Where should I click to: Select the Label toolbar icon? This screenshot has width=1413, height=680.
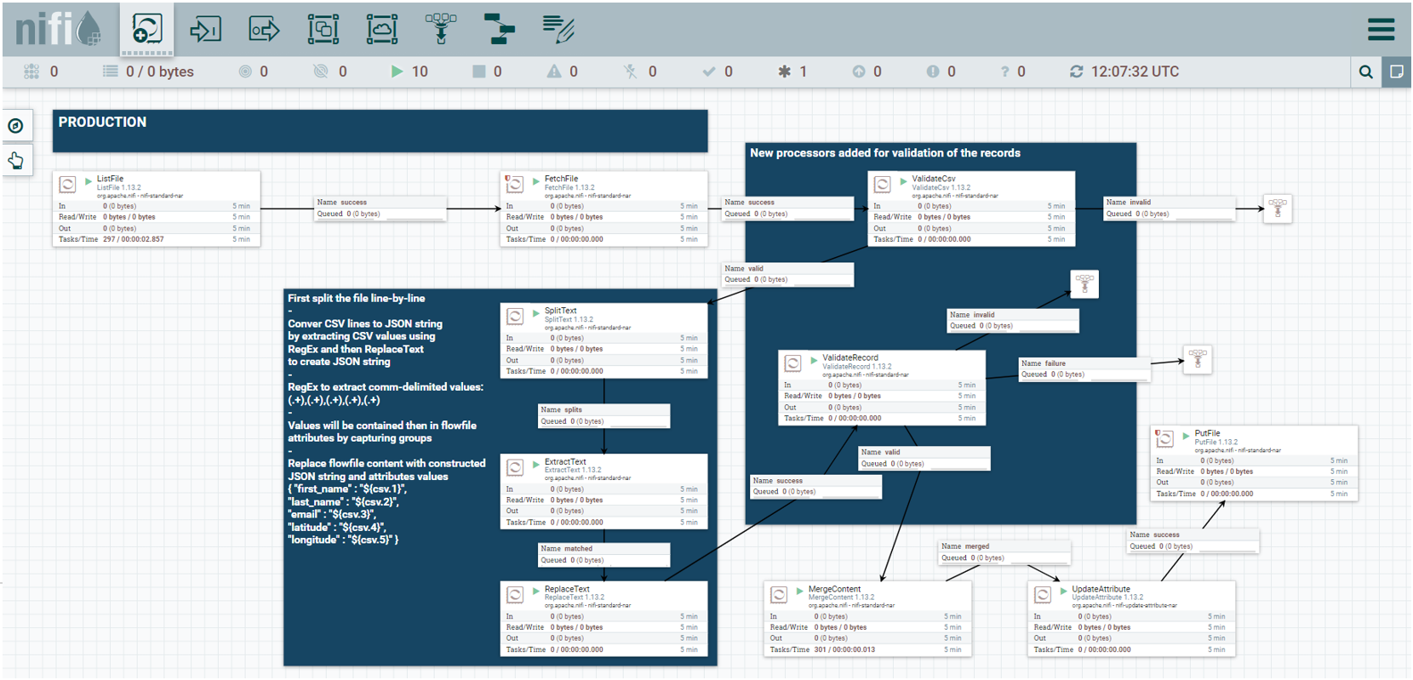(x=558, y=29)
